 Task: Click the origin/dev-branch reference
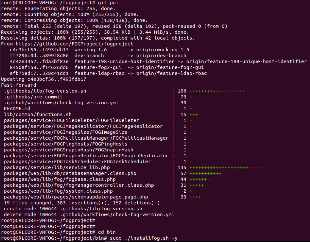click(161, 56)
